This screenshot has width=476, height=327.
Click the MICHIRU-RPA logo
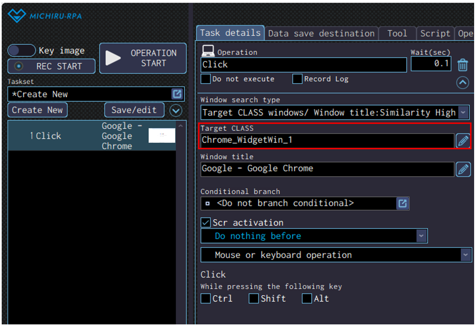tap(44, 16)
